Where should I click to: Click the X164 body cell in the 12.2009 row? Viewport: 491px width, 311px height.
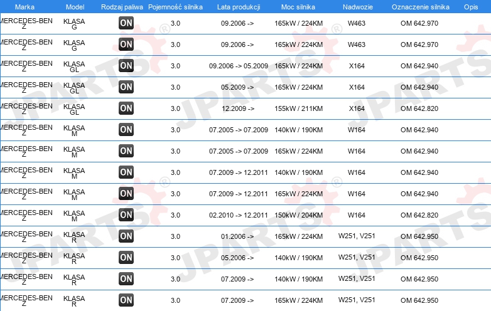(x=357, y=108)
